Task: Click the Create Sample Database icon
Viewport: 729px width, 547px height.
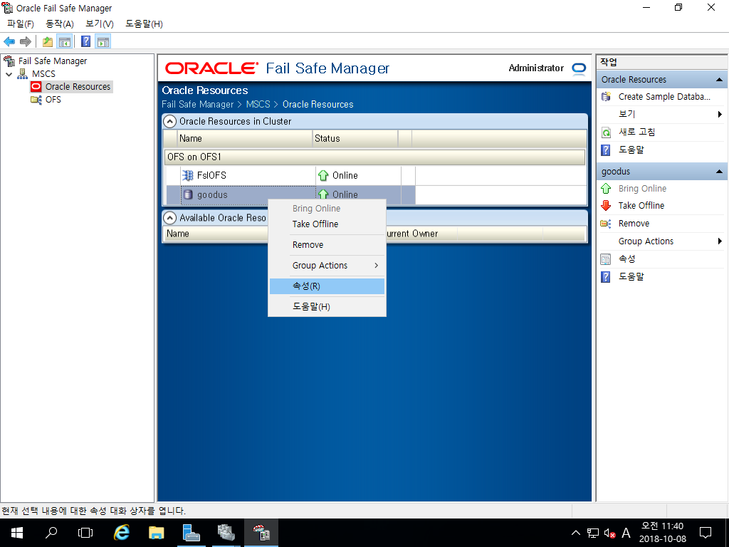Action: click(x=606, y=97)
